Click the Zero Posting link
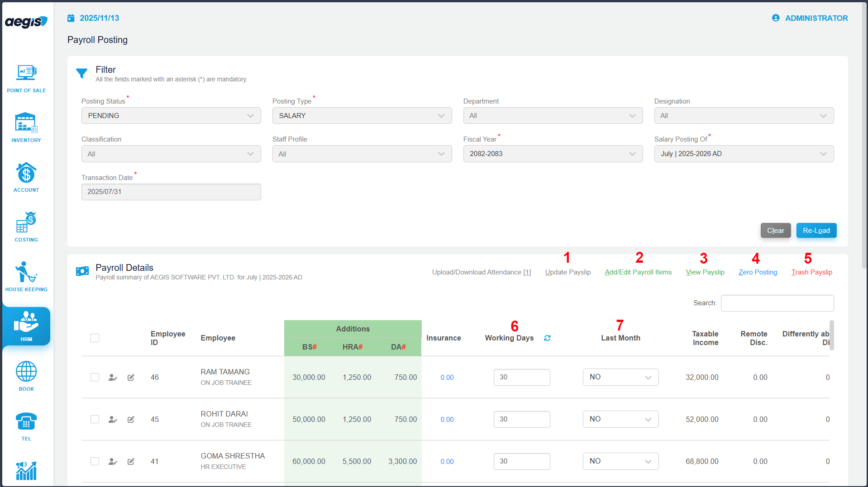Image resolution: width=868 pixels, height=487 pixels. click(x=758, y=272)
